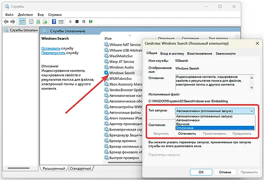Viewport: 264px width, 180px height.
Task: Select the Быстрая проверка gear icon
Action: 106,157
